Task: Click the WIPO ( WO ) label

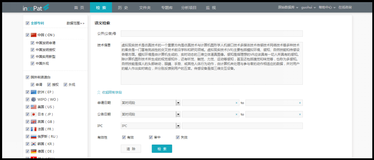Action: click(48, 99)
